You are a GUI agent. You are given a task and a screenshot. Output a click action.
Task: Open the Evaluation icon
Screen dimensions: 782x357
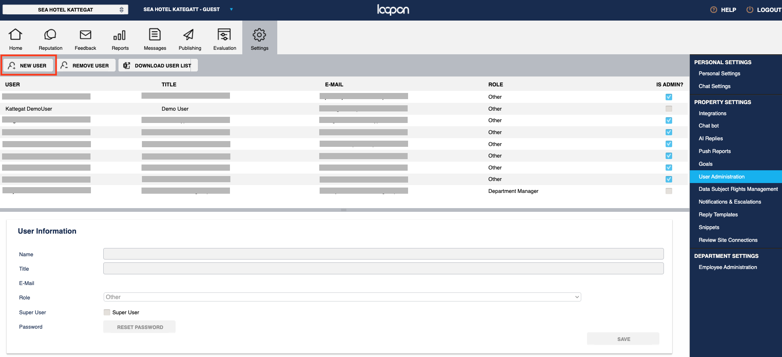[224, 35]
